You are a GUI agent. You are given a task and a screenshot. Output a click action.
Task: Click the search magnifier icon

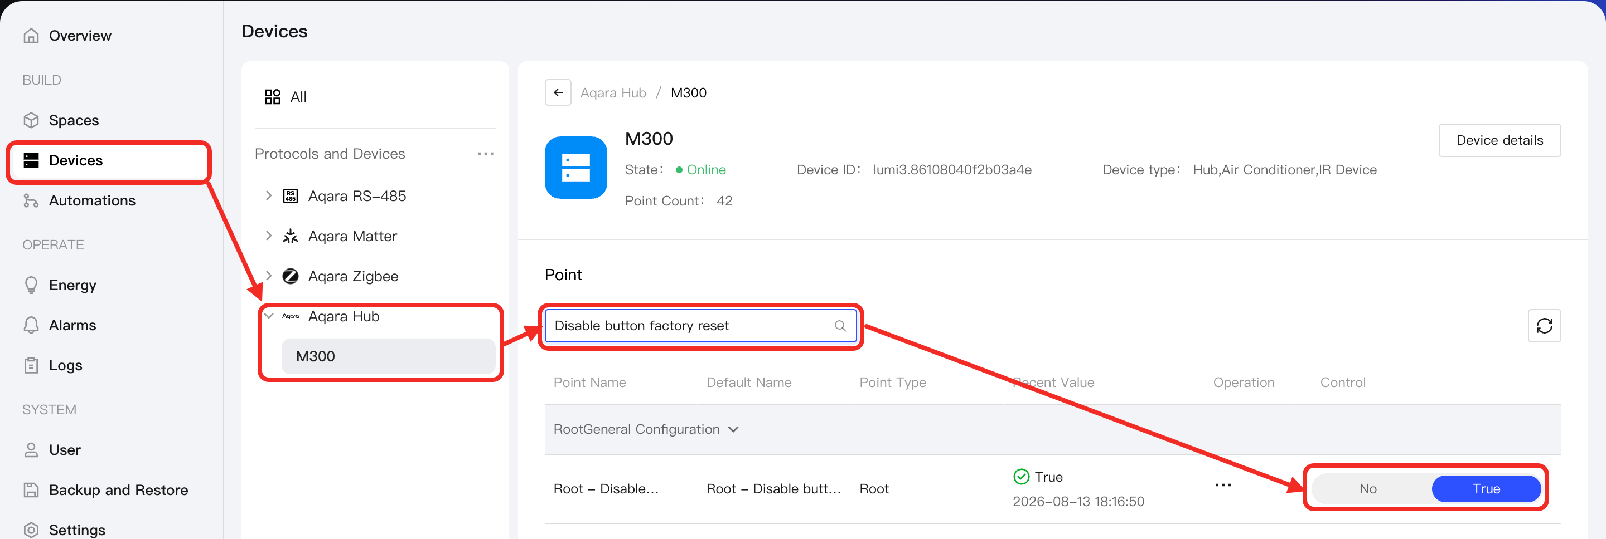tap(840, 326)
